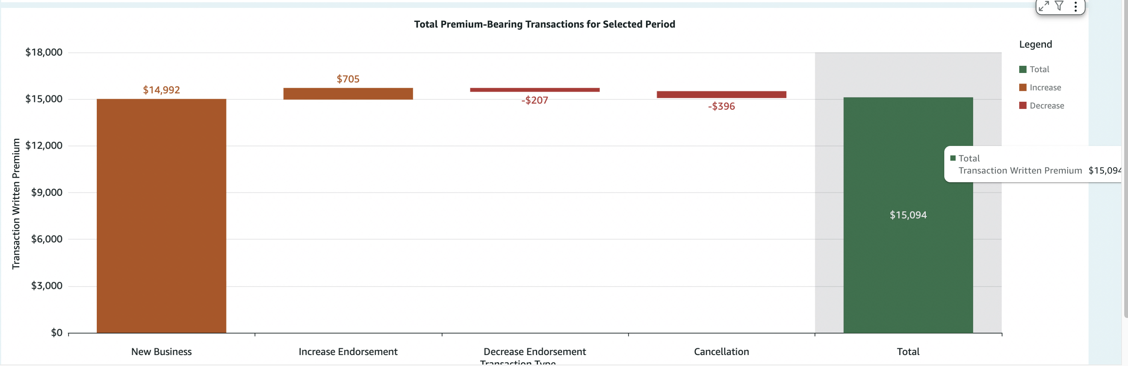Click the chart title text
The height and width of the screenshot is (366, 1128).
(544, 24)
